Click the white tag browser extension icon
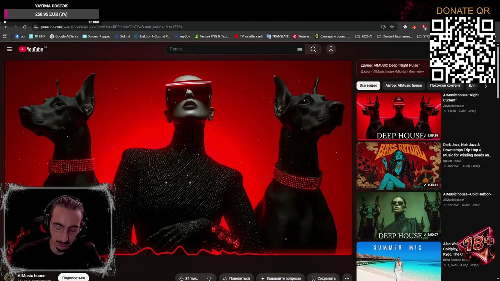 405,27
